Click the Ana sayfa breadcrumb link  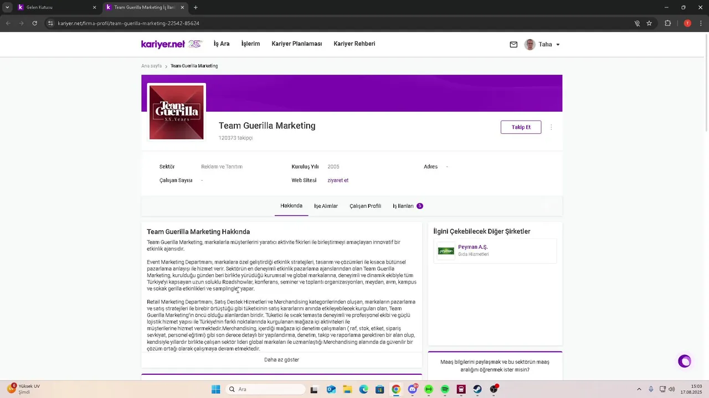[151, 66]
